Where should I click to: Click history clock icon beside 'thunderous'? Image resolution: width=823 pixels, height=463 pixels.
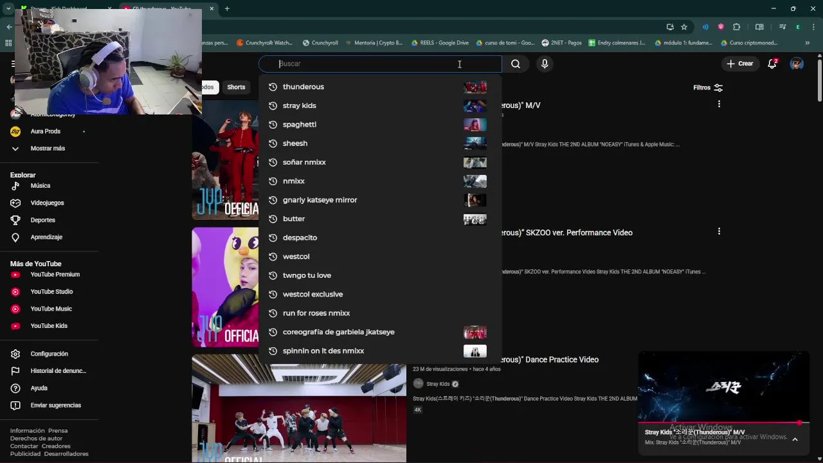[x=273, y=87]
